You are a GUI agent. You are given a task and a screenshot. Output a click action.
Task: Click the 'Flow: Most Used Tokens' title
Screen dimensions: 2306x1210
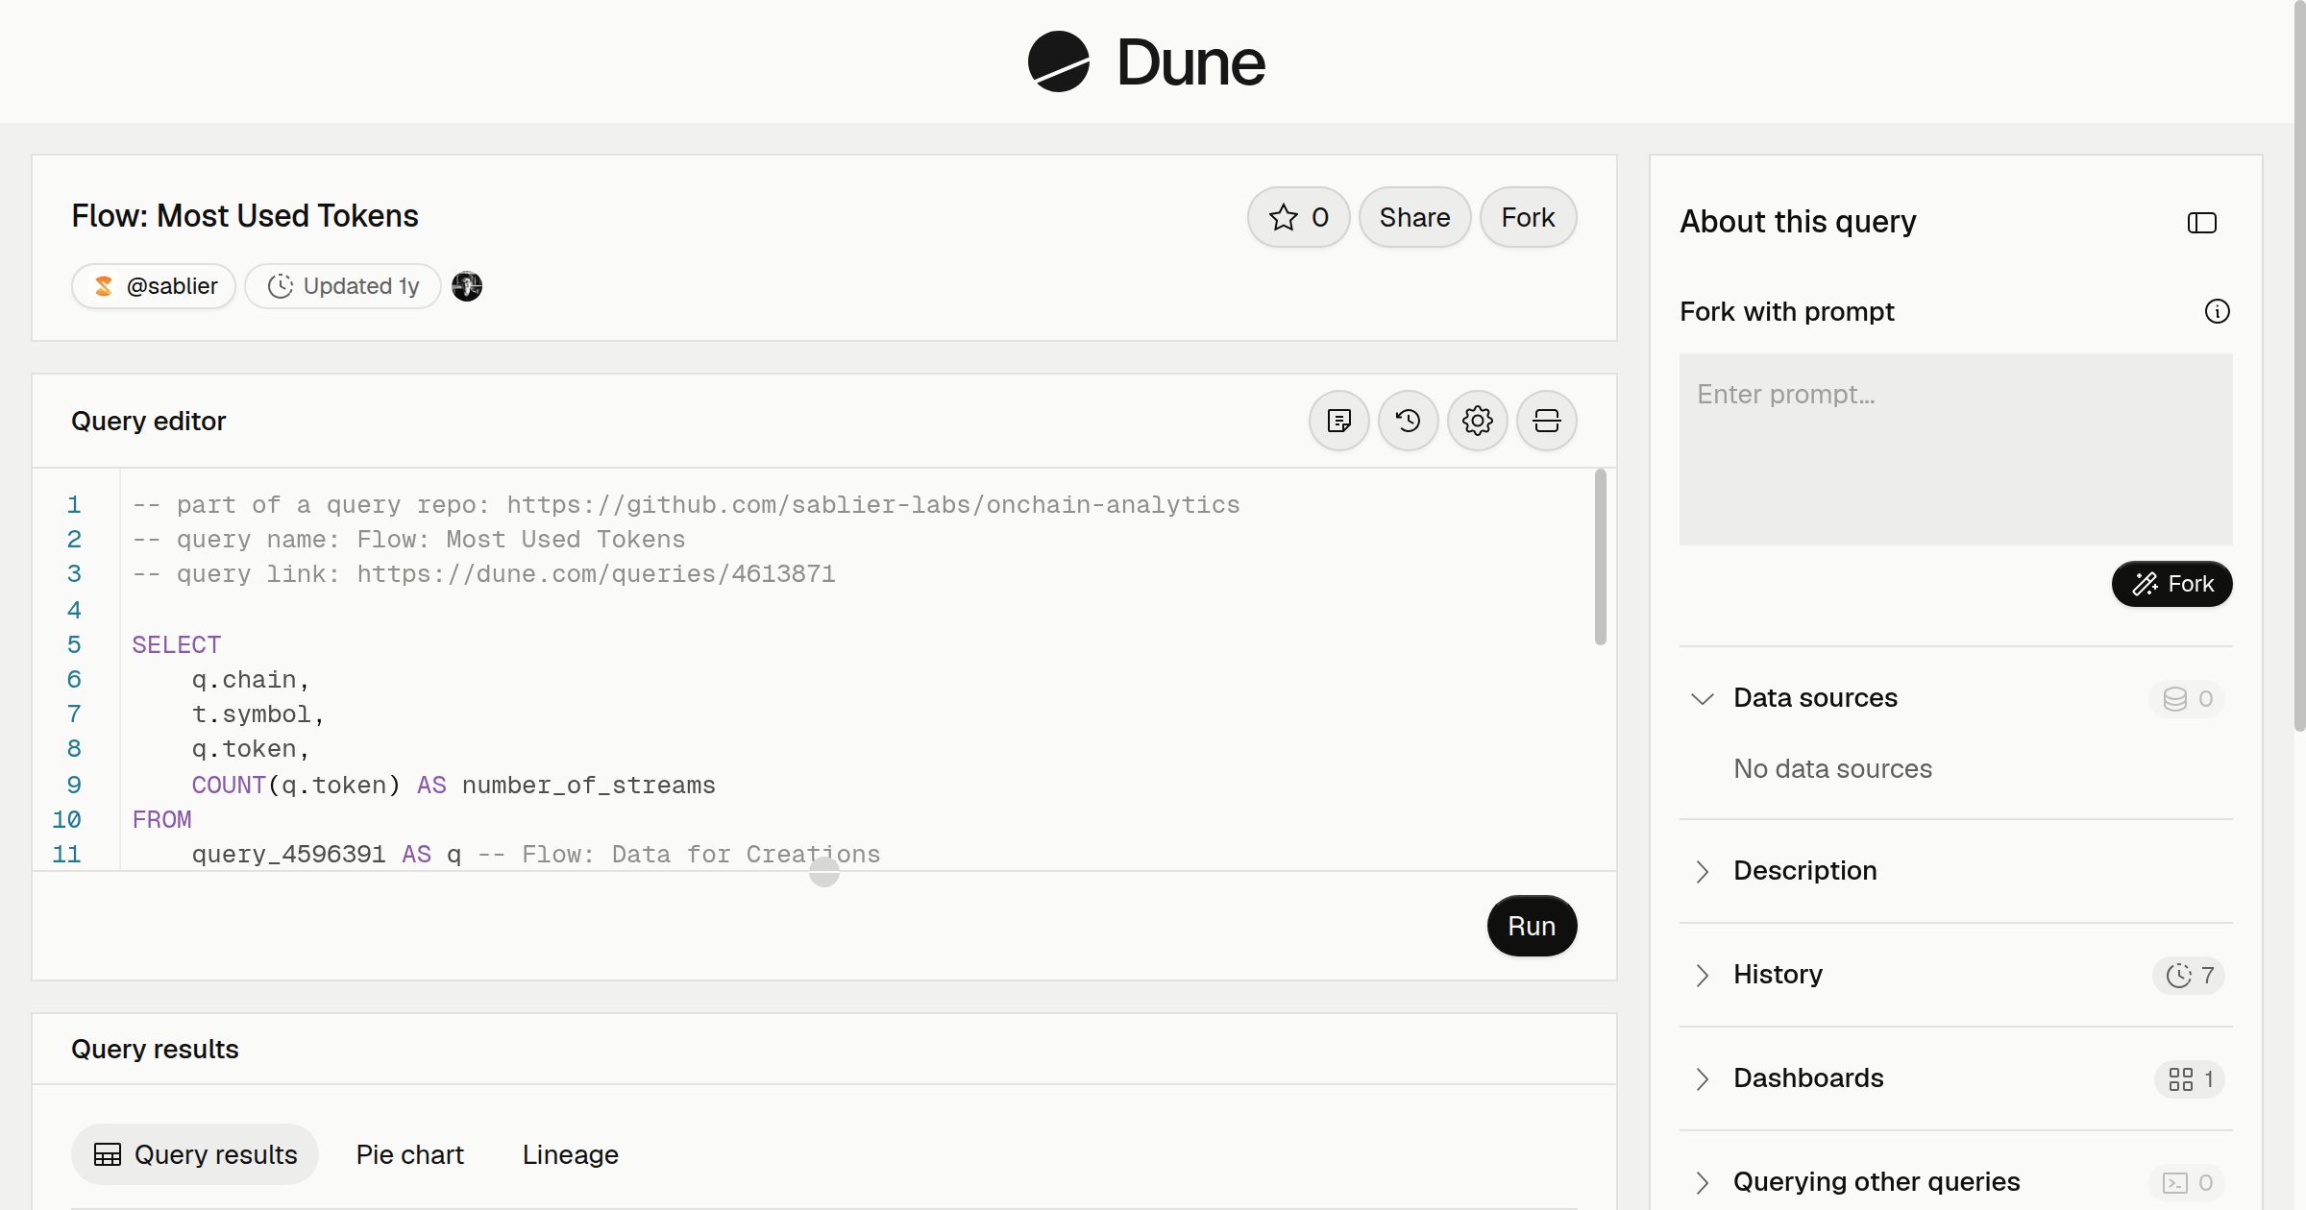click(x=245, y=216)
